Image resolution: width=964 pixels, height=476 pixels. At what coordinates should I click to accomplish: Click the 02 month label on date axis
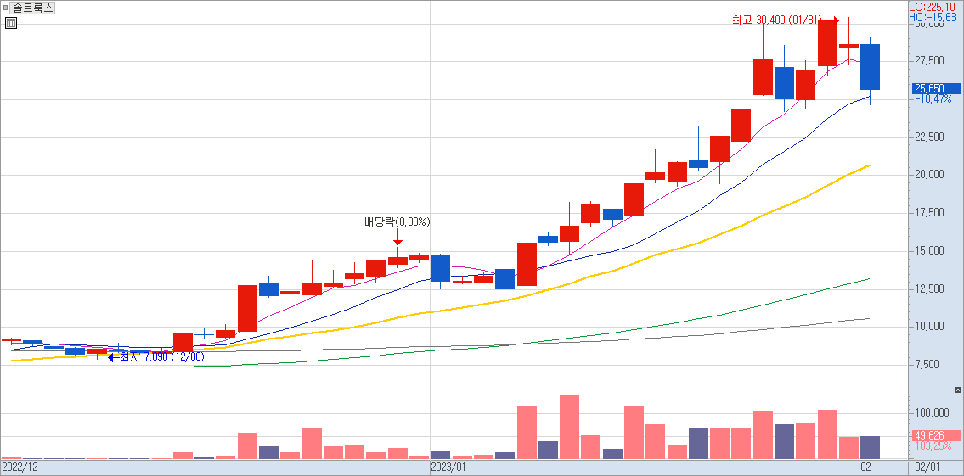point(866,468)
